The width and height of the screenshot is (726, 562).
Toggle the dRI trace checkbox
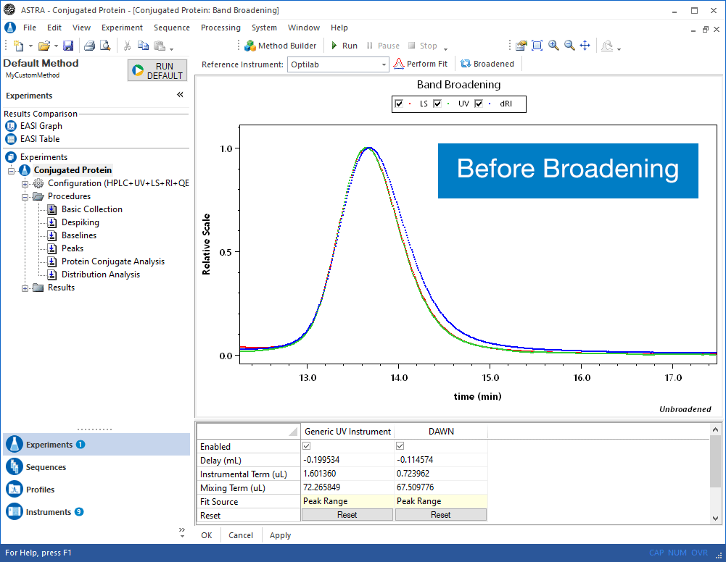(479, 104)
